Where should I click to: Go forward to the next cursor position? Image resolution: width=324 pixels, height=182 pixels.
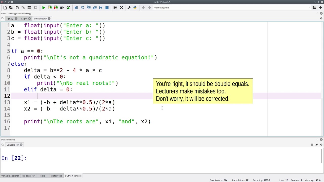pos(149,8)
